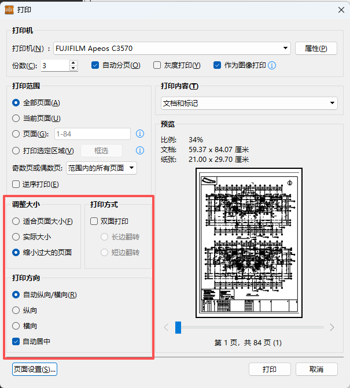This screenshot has height=388, width=350.
Task: Click the preview page slider handle
Action: tap(178, 327)
